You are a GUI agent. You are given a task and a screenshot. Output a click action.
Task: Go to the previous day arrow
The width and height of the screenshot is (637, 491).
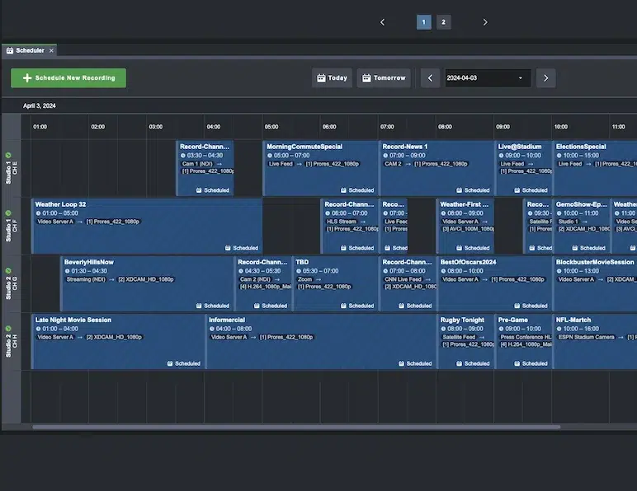click(430, 77)
